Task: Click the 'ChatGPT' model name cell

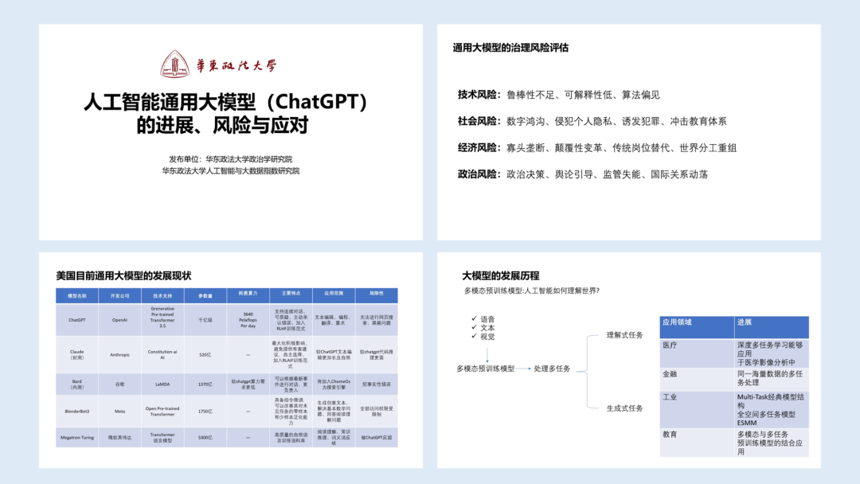Action: [x=76, y=320]
